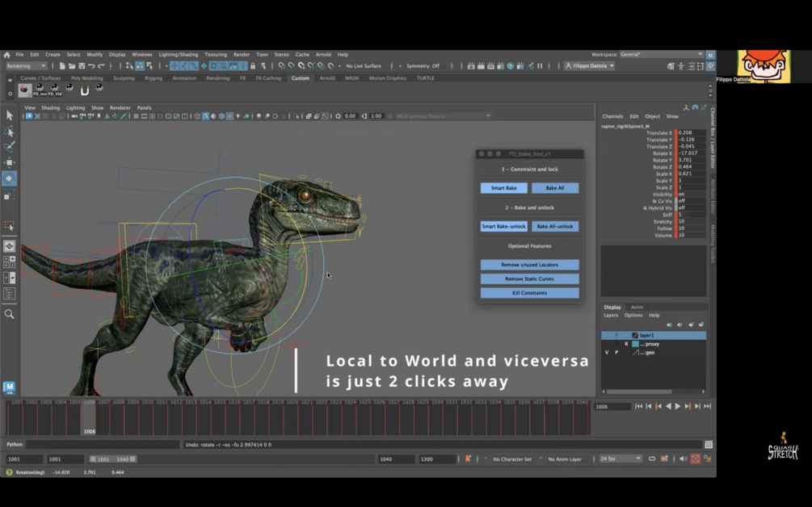
Task: Toggle R display type on proxy layer
Action: [x=626, y=344]
